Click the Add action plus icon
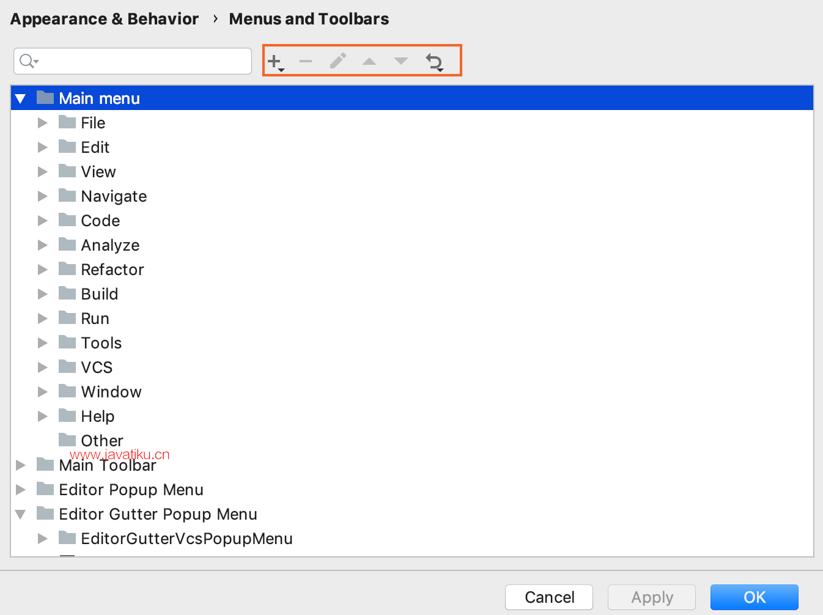Image resolution: width=823 pixels, height=615 pixels. (275, 61)
